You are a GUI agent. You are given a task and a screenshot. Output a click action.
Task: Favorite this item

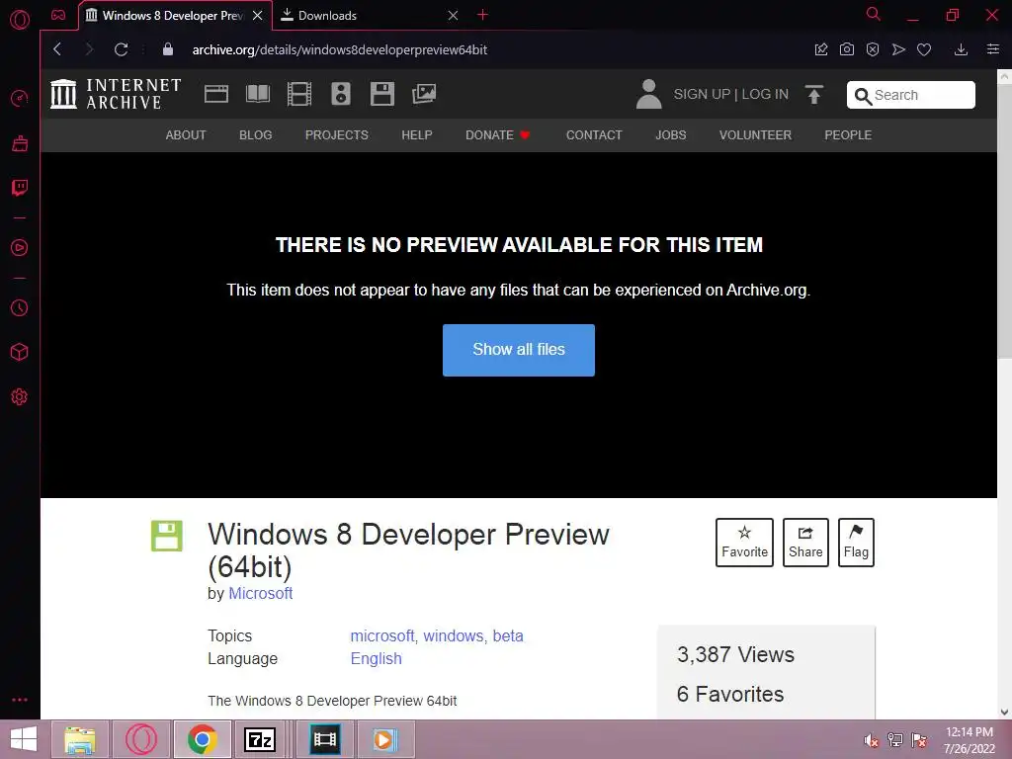[x=744, y=543]
